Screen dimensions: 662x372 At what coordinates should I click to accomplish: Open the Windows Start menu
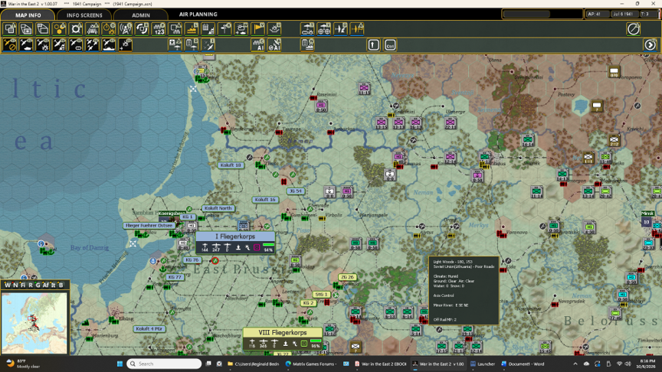tap(120, 364)
